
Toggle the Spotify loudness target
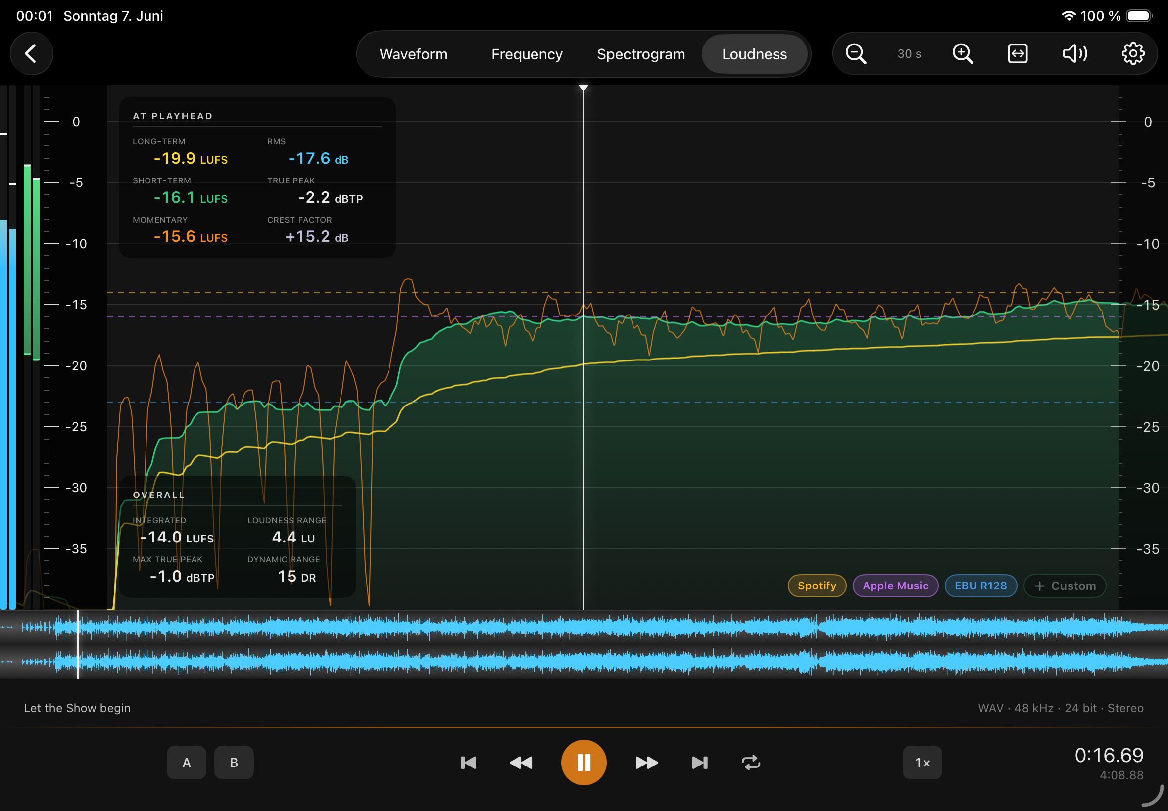click(x=817, y=586)
